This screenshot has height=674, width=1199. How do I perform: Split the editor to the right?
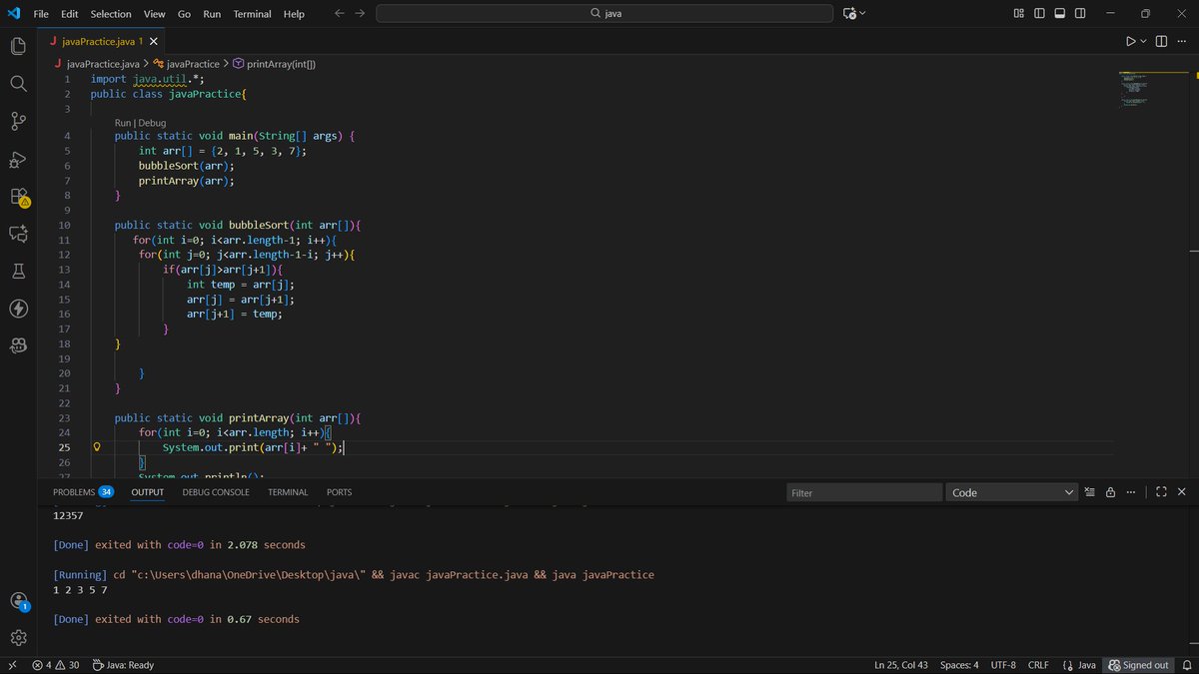pos(1161,41)
